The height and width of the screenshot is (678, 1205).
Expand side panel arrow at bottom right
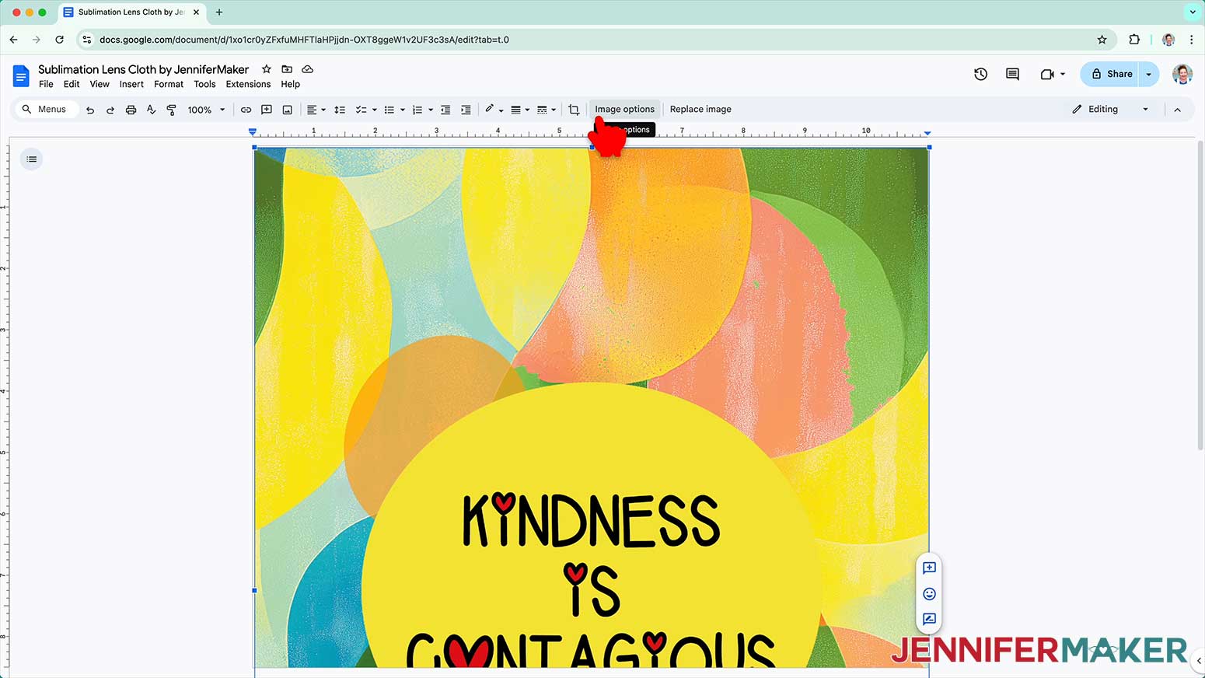click(1198, 660)
